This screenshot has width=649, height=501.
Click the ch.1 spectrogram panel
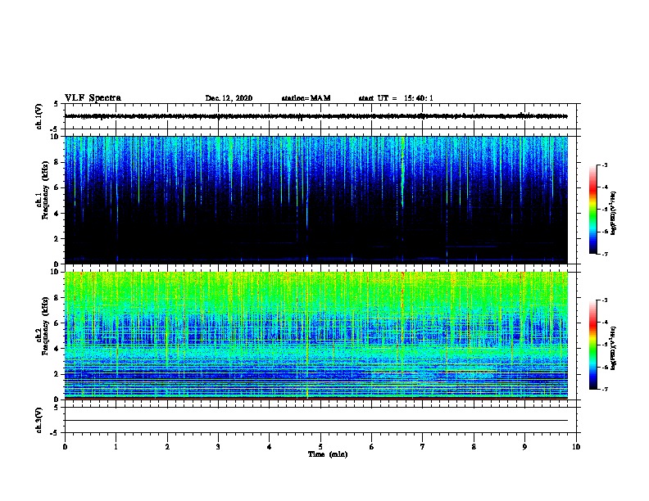(x=315, y=200)
